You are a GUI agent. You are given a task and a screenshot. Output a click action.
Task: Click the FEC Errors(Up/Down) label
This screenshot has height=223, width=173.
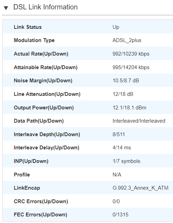pos(40,215)
